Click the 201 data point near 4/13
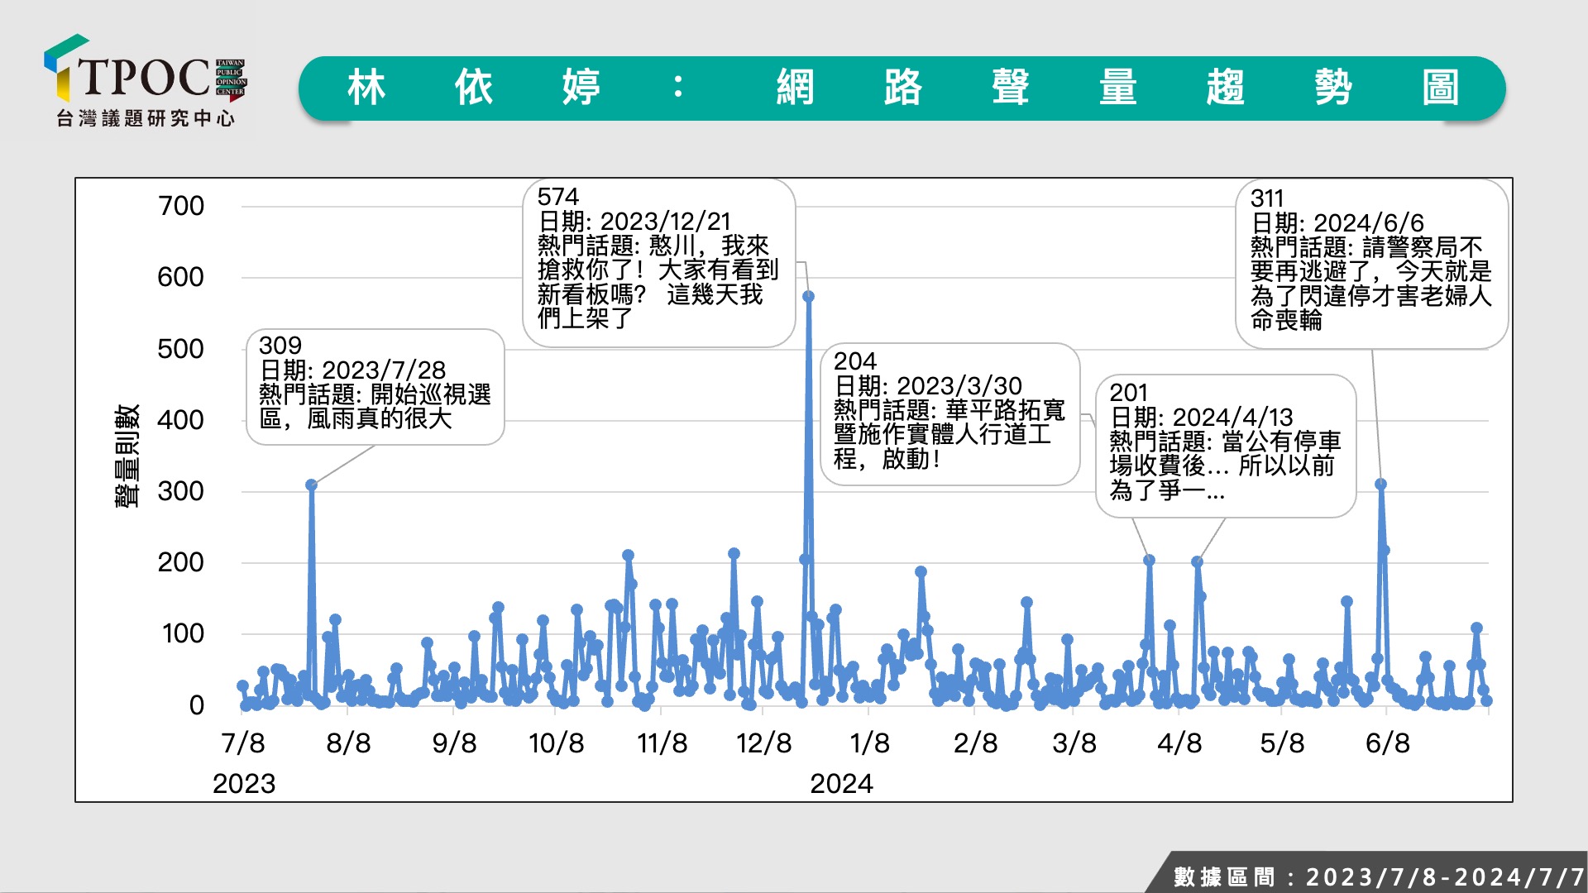 1197,561
